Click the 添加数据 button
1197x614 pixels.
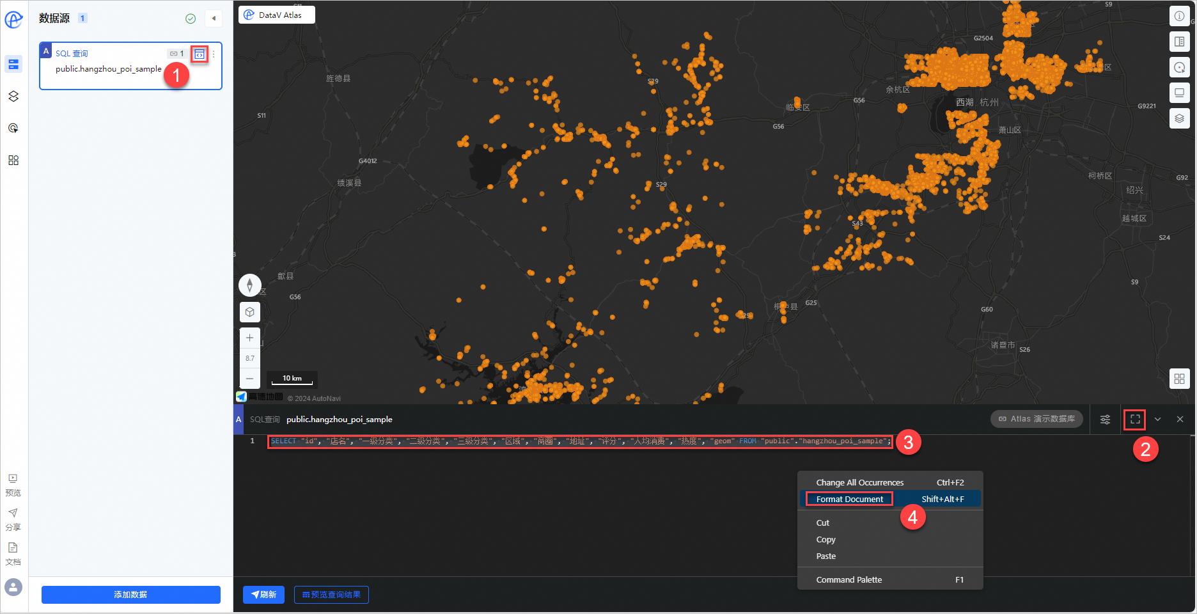pyautogui.click(x=131, y=595)
